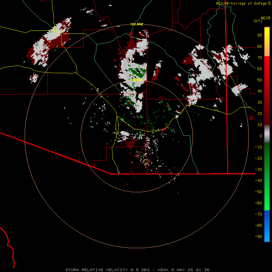
Task: Click the -60 value on color scale
Action: 258,203
